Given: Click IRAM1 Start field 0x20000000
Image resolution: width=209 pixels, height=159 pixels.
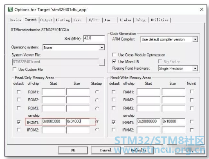Looking at the screenshot, I should point(148,122).
